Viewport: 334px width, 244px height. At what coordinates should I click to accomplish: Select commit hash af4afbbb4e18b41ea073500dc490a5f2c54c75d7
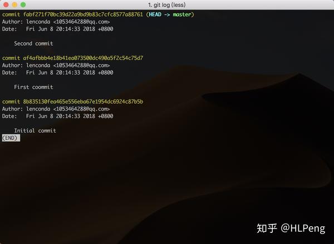coord(83,58)
